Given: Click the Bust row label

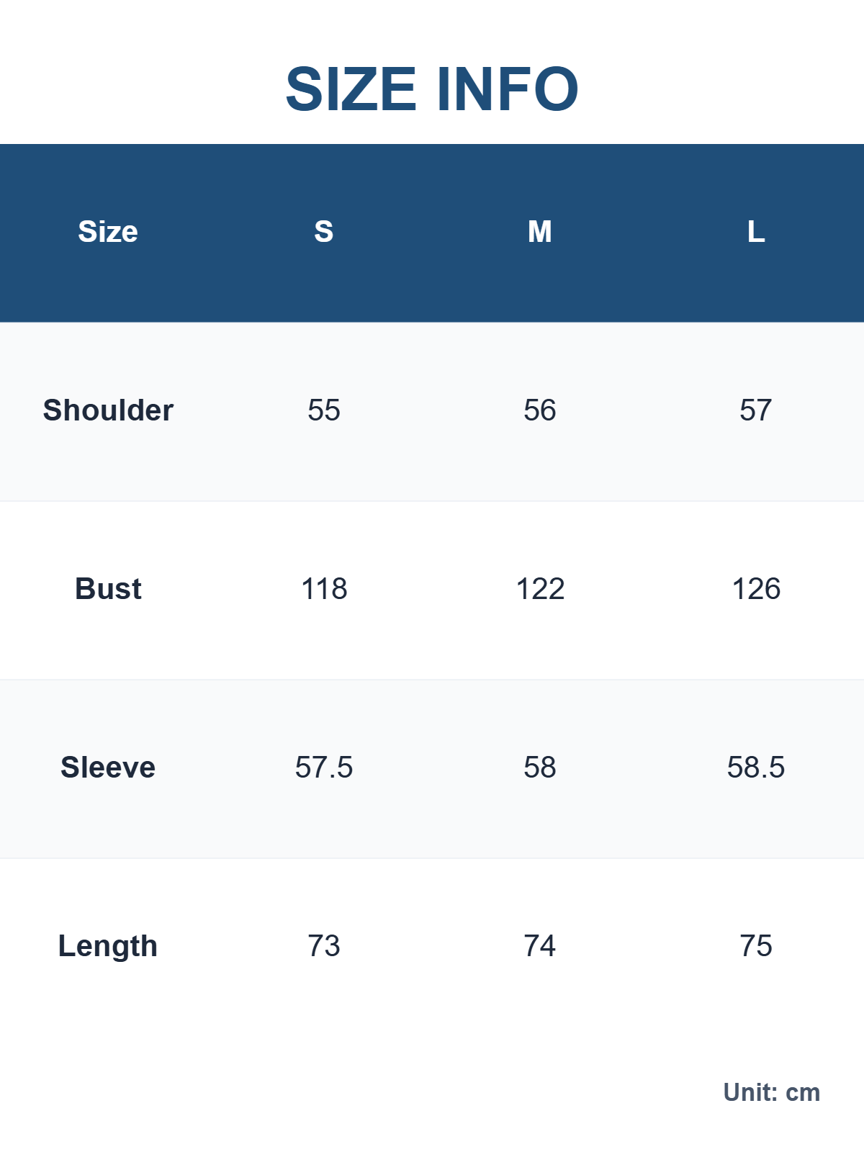Looking at the screenshot, I should pos(108,589).
